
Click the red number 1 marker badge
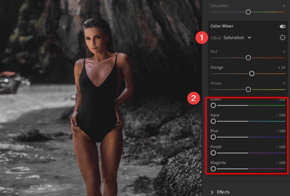click(202, 38)
